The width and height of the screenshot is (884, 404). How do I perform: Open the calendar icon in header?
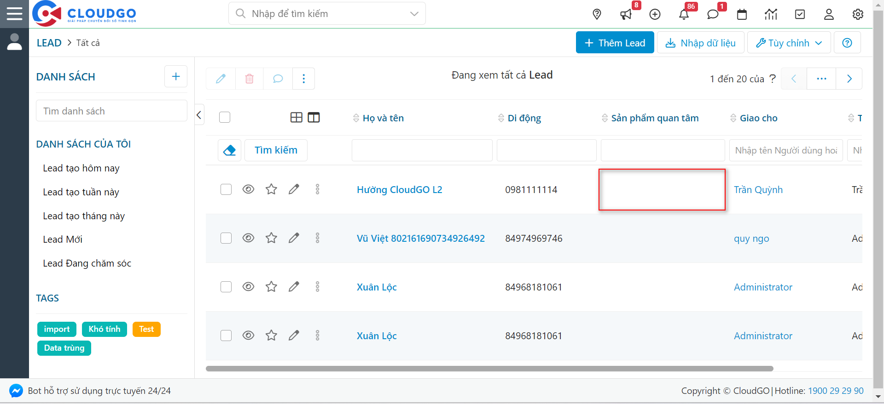(742, 14)
